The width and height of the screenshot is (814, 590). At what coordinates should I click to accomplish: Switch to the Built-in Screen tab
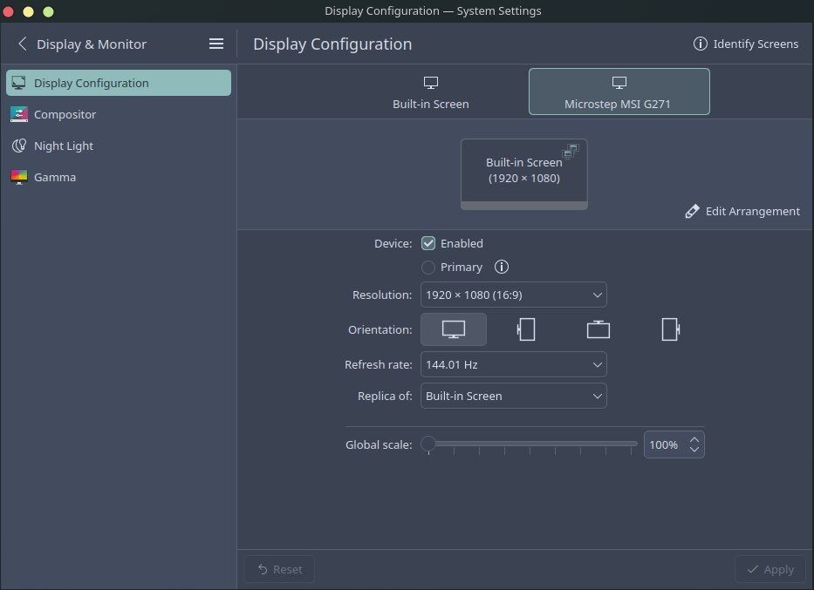point(431,92)
